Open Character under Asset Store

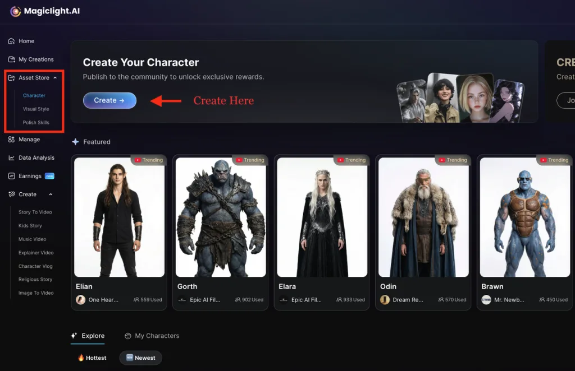[x=34, y=95]
